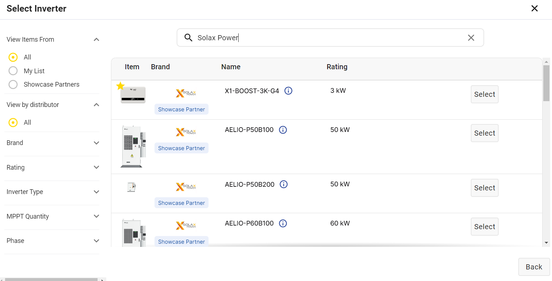
Task: Click the results list vertical scrollbar thumb
Action: click(x=546, y=83)
